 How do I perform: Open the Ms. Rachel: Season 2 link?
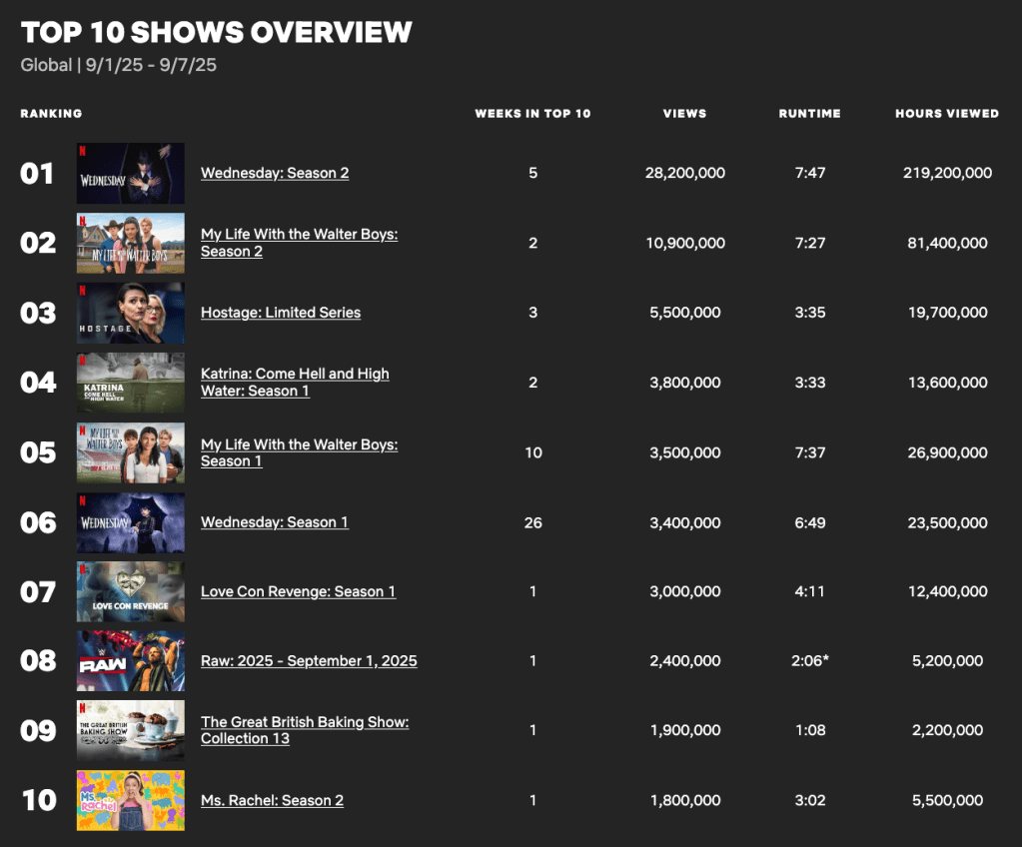272,800
